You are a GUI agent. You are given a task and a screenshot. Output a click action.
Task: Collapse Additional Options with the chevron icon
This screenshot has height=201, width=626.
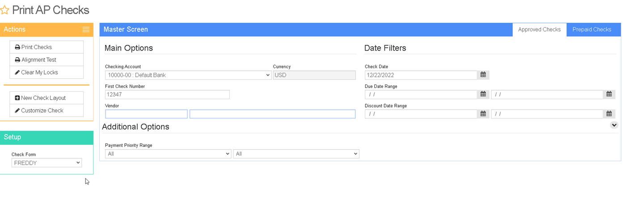click(614, 125)
